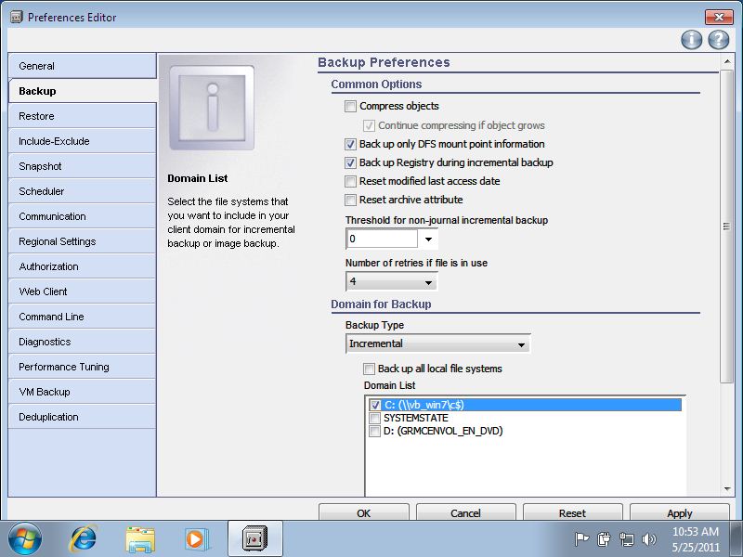Open Windows Explorer folder icon in taskbar
This screenshot has height=557, width=743.
[x=140, y=539]
